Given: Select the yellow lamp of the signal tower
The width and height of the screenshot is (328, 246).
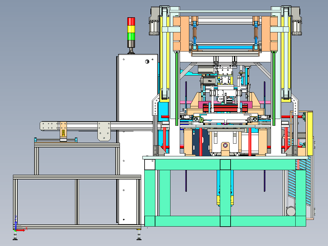Looking at the screenshot, I should [131, 29].
